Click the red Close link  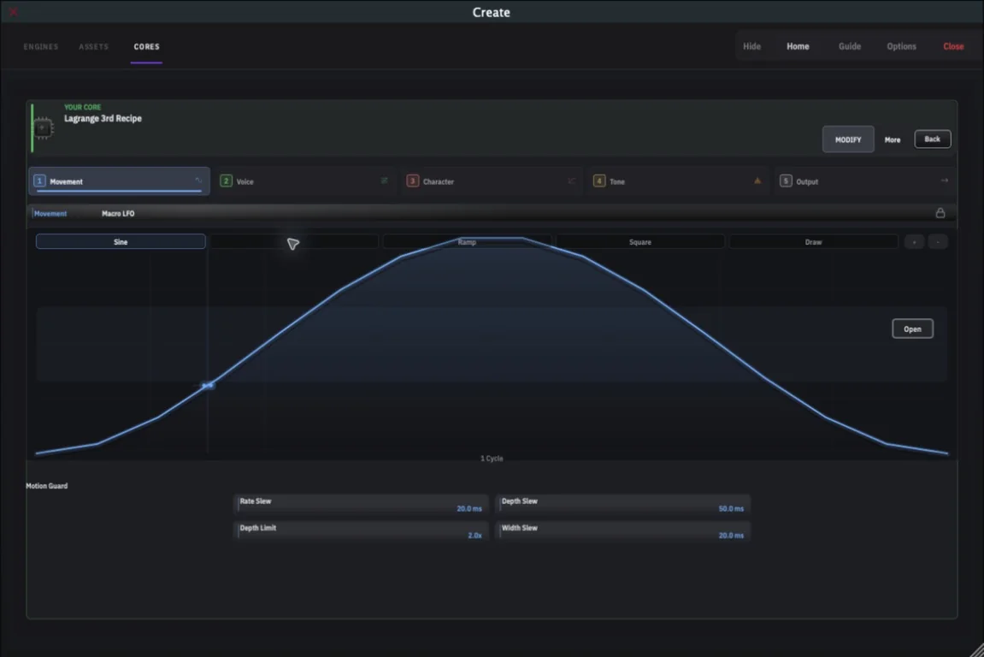click(x=952, y=46)
